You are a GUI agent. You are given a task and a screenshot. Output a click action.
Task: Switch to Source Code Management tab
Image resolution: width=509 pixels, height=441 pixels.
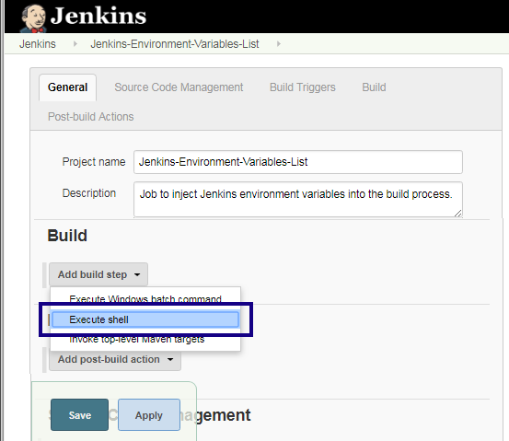(179, 87)
